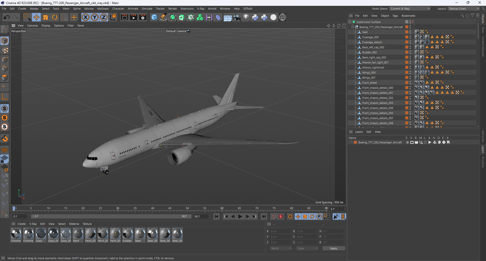Click Go to End playback button
The width and height of the screenshot is (486, 261).
[x=264, y=216]
